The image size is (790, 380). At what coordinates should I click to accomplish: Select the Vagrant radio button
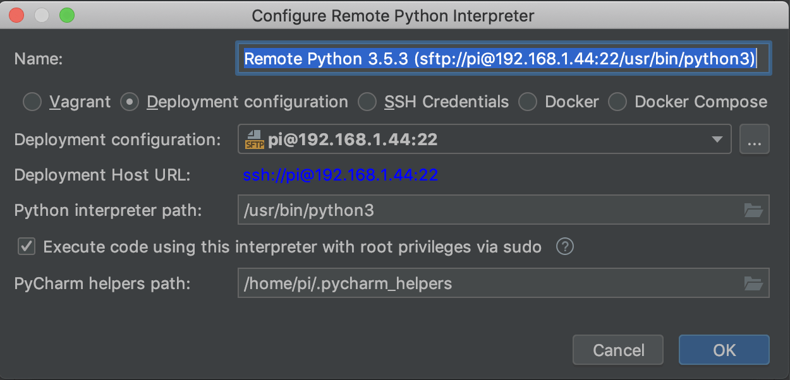32,102
